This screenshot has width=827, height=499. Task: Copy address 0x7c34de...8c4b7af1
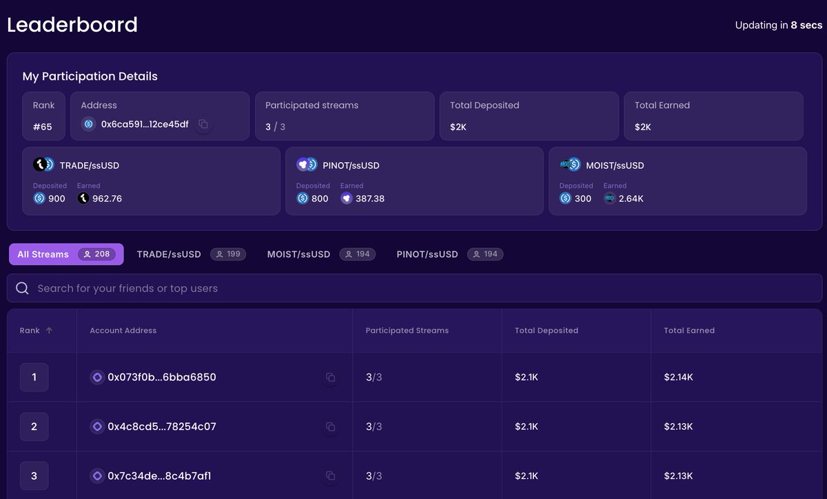coord(330,476)
